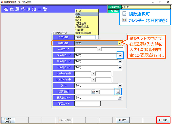Click the 調整理由 field showing 紛失

97,43
